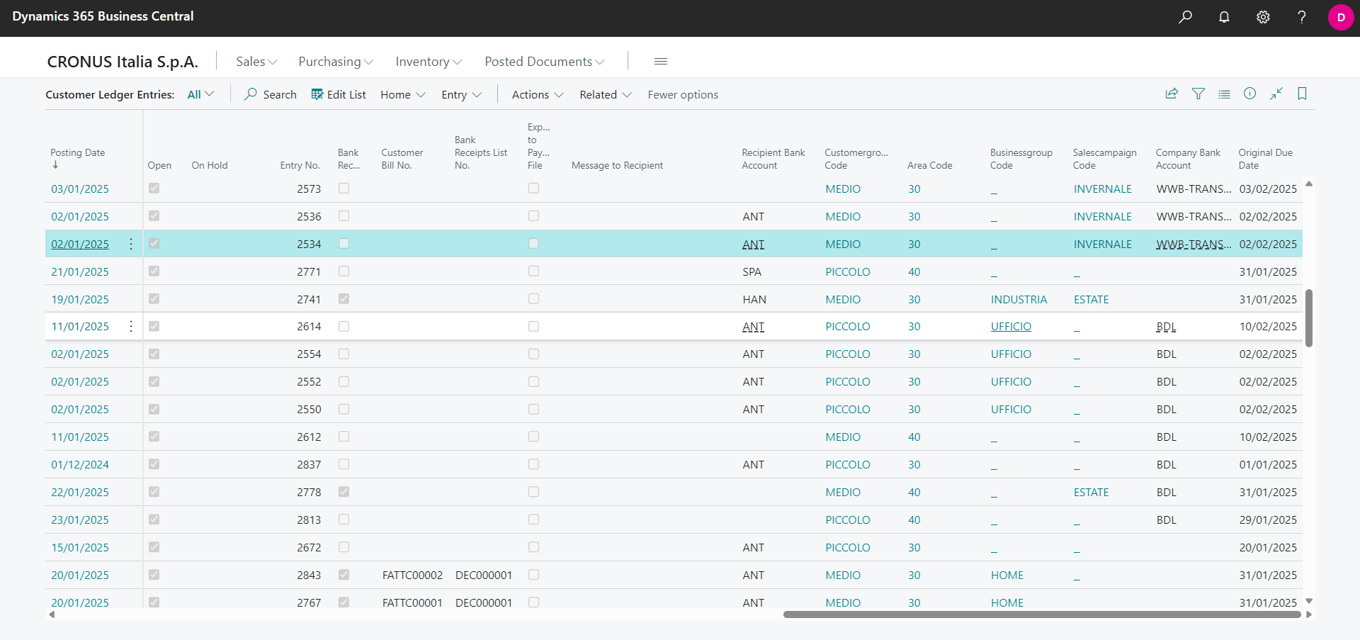Open posting date 21/01/2025 link
1360x640 pixels.
point(80,272)
